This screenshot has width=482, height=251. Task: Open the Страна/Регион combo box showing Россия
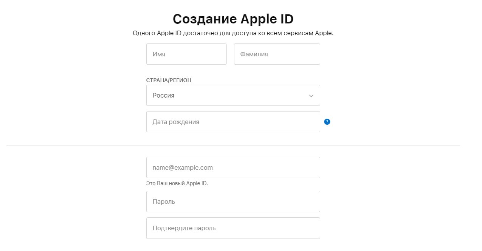[x=233, y=95]
